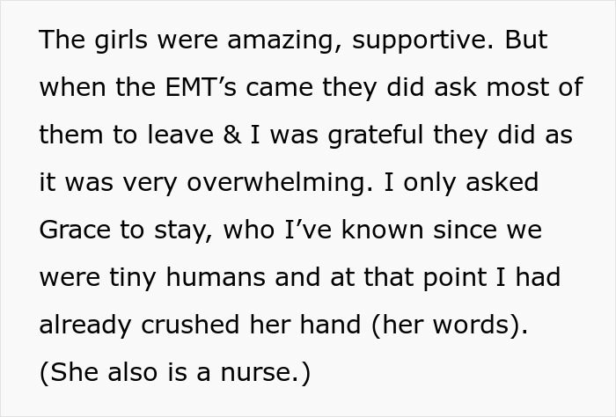616x417 pixels.
Task: Click the word "already"
Action: point(82,324)
